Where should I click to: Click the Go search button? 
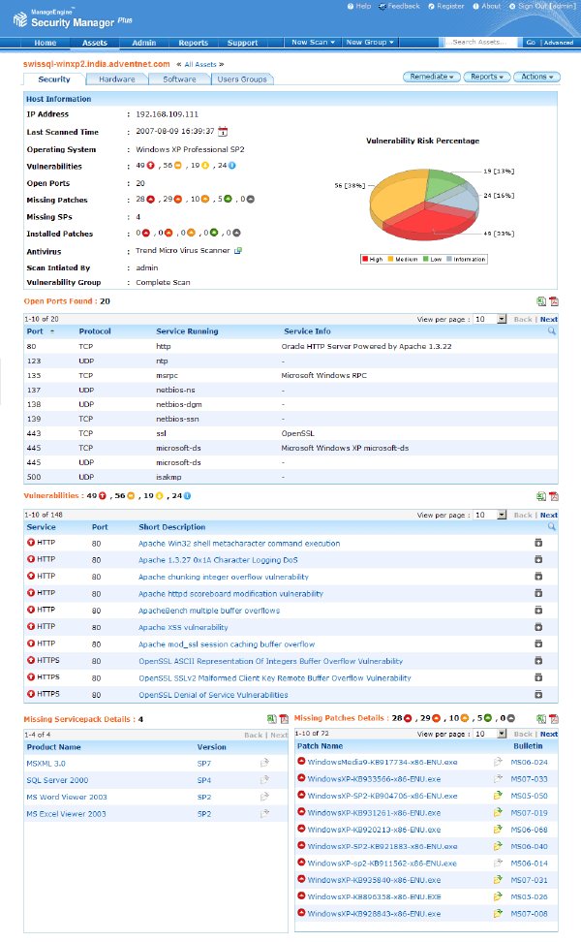pyautogui.click(x=531, y=43)
